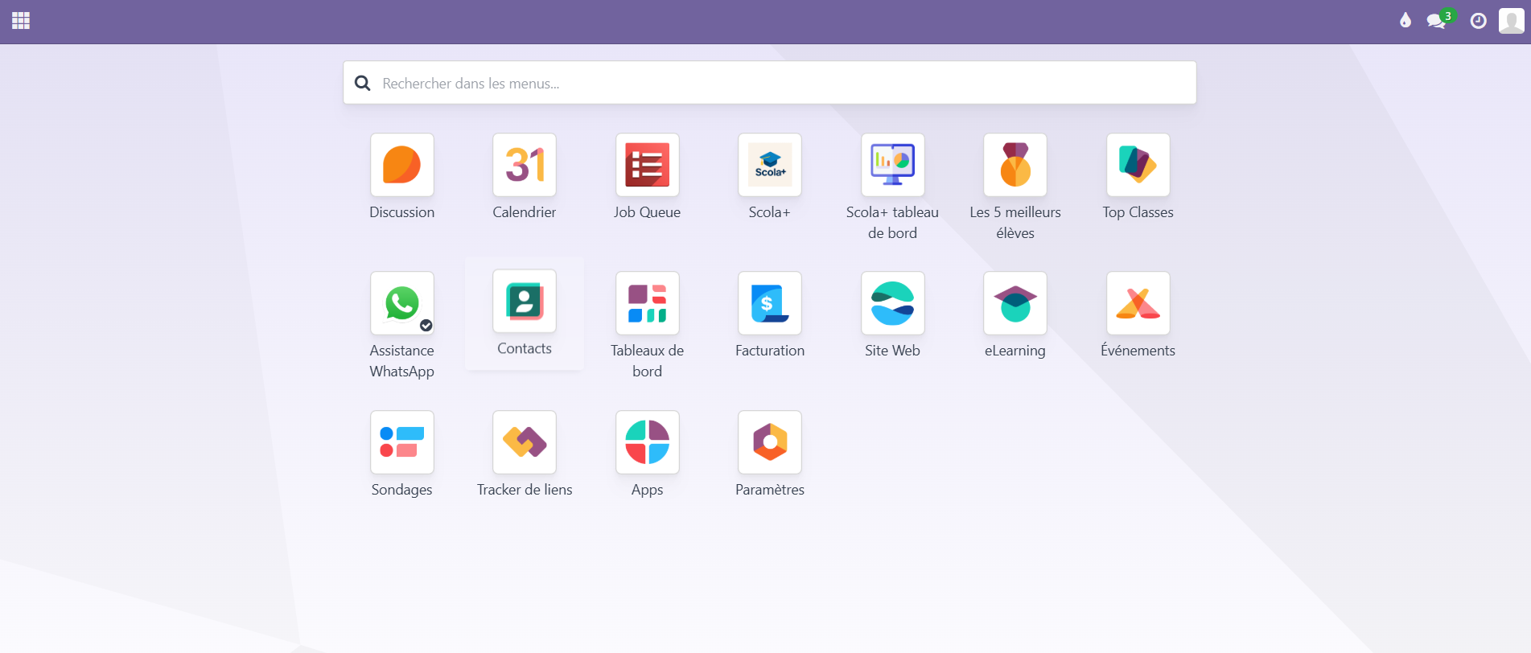Open the Top Classes app
Viewport: 1531px width, 653px height.
1138,166
